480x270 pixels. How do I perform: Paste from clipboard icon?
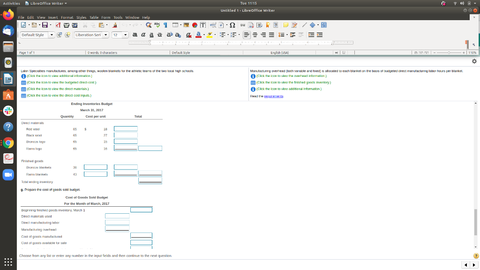click(x=101, y=25)
